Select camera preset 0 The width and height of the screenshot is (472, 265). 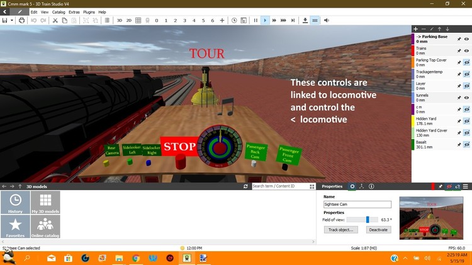click(x=157, y=21)
